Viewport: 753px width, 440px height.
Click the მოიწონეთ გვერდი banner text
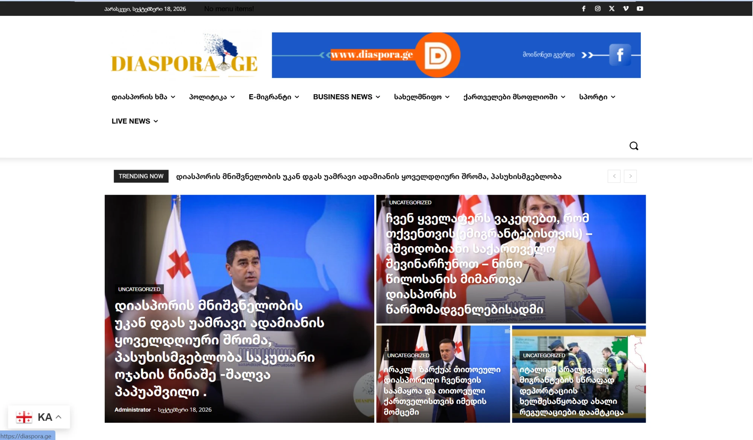pos(549,55)
